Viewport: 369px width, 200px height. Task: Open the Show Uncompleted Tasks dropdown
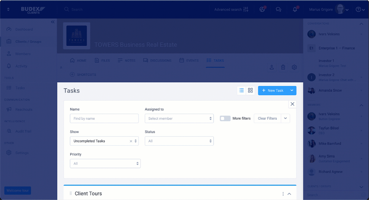[104, 141]
